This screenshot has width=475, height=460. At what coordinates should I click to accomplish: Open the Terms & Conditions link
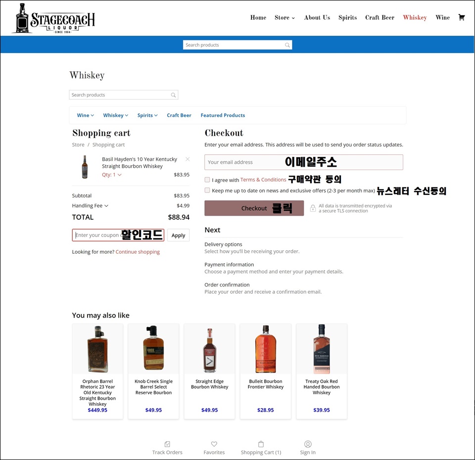pyautogui.click(x=263, y=180)
